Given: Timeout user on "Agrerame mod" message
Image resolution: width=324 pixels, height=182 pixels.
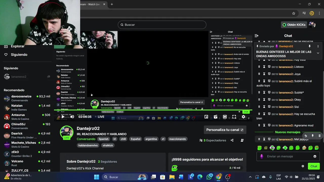Looking at the screenshot, I should click(x=264, y=125).
